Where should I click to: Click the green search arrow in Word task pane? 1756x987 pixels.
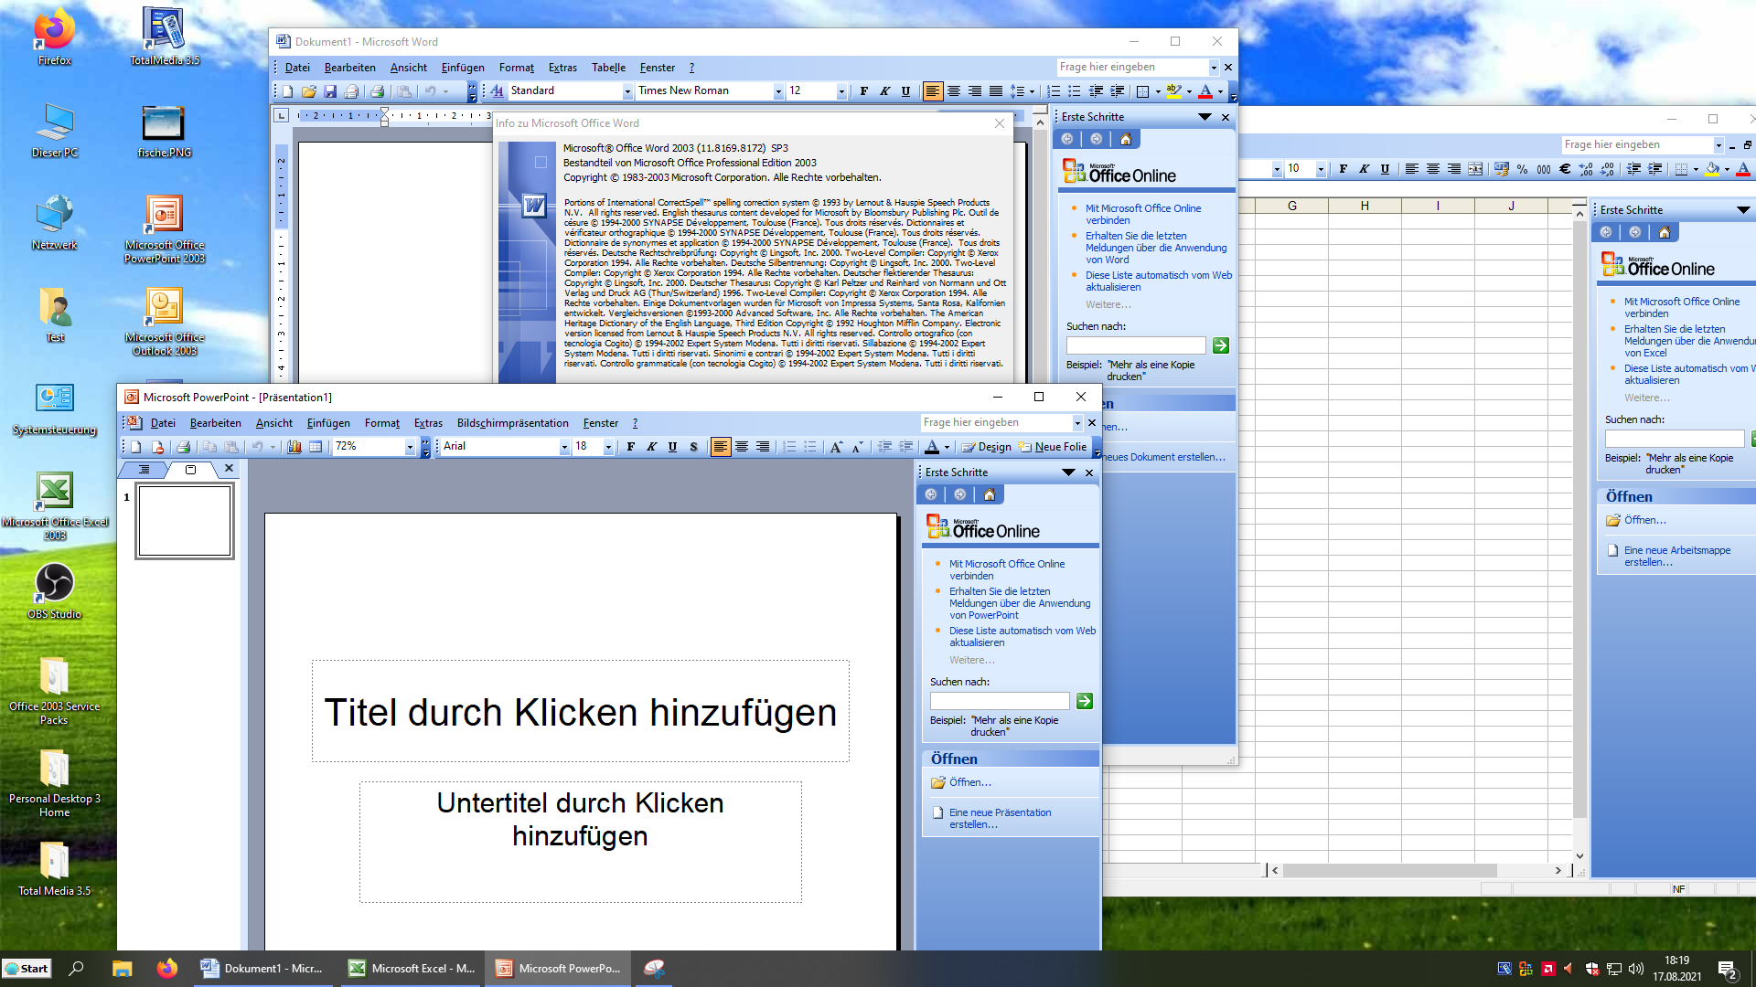(1220, 345)
